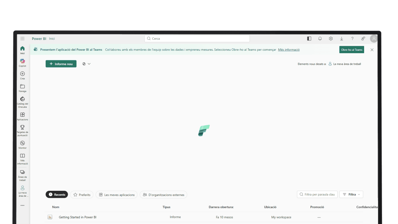Select Crea in the left navigation

22,75
